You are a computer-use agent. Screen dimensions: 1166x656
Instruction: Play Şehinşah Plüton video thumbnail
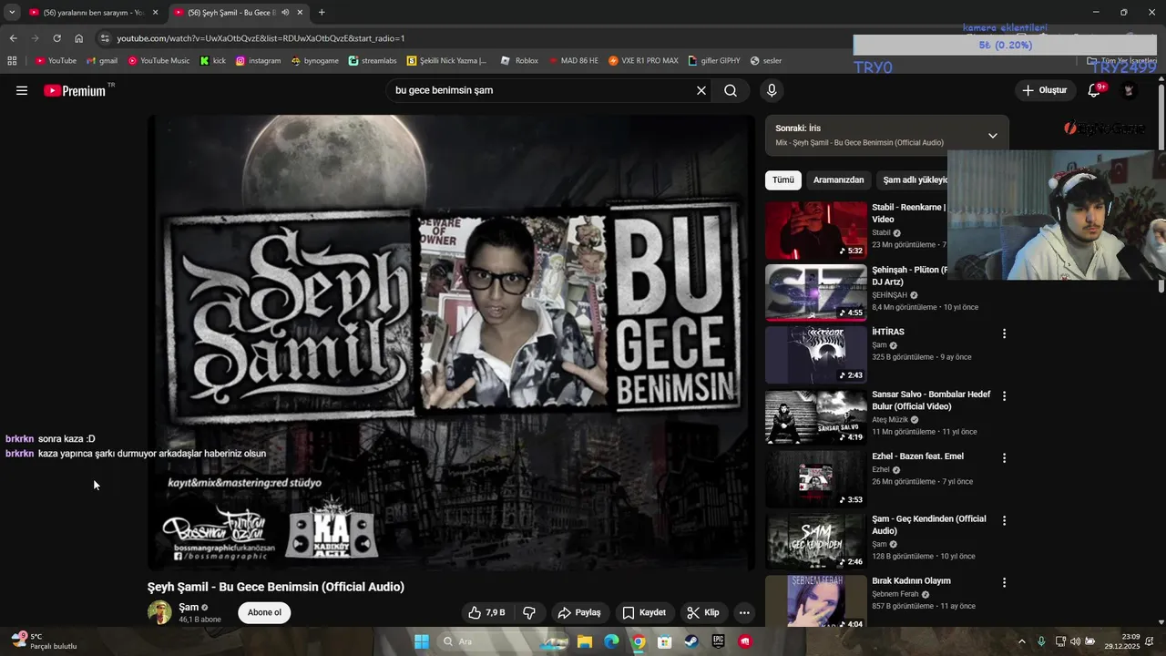816,292
